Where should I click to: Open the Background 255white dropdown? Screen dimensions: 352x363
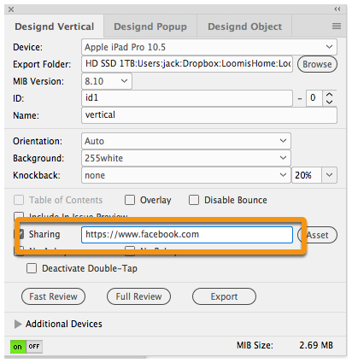pyautogui.click(x=186, y=158)
